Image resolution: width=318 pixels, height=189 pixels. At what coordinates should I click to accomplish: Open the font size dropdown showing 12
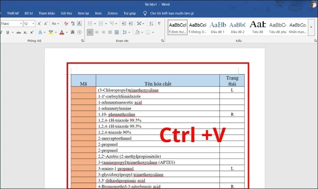pos(33,24)
